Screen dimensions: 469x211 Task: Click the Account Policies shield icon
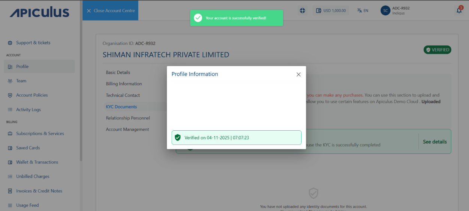pyautogui.click(x=10, y=95)
